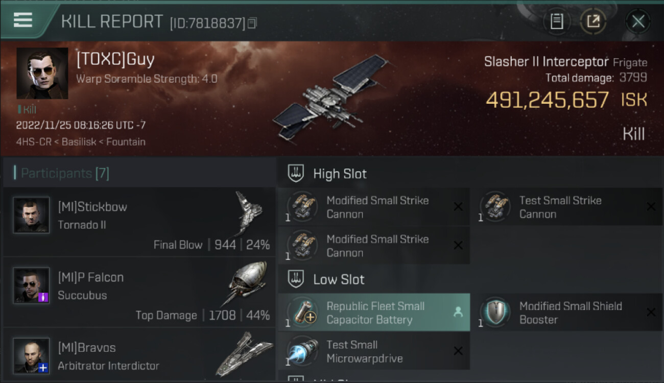Select [TOXC]Guy pilot portrait

(42, 73)
